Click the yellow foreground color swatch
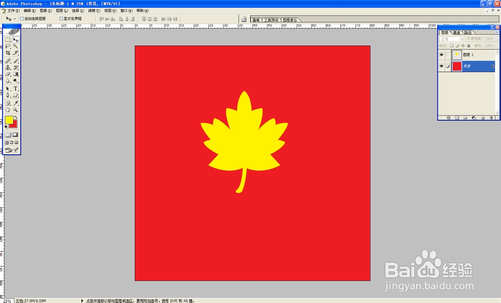This screenshot has width=501, height=303. 9,120
